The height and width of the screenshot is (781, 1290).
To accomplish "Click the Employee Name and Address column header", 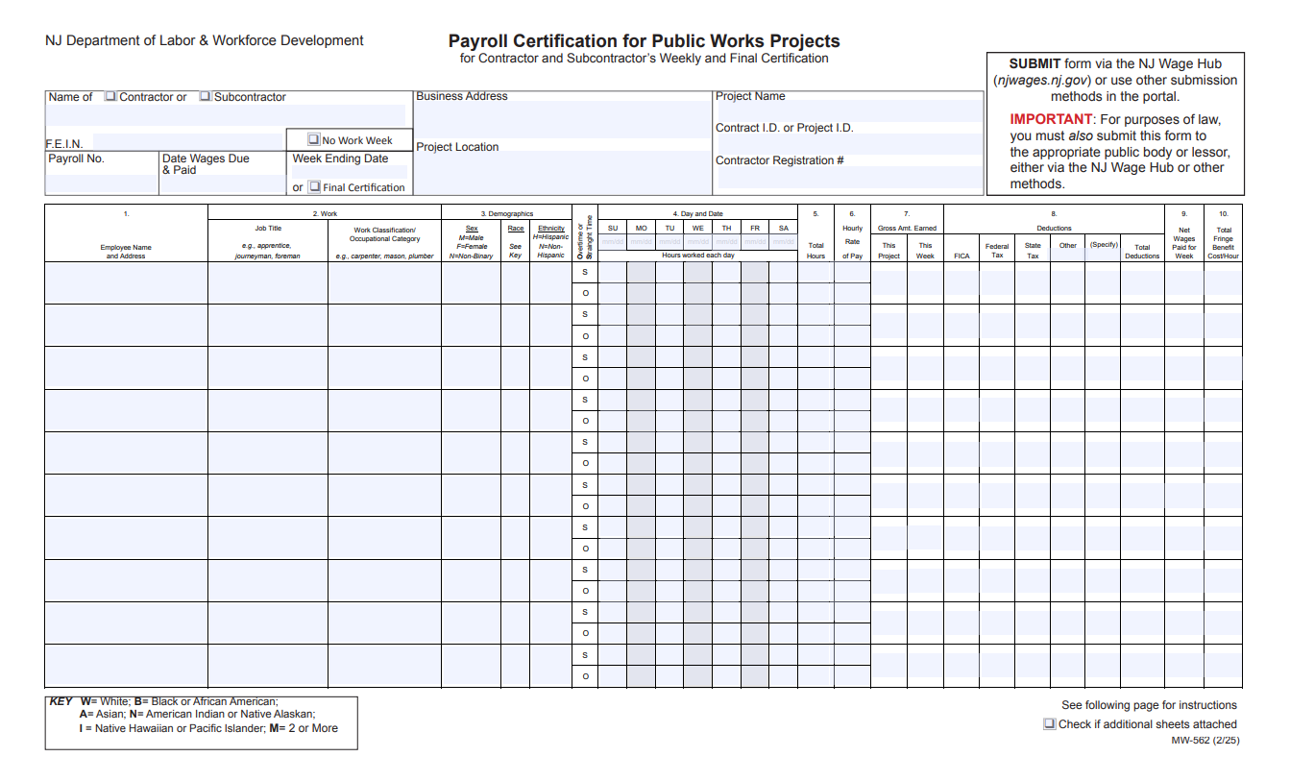I will pos(126,252).
